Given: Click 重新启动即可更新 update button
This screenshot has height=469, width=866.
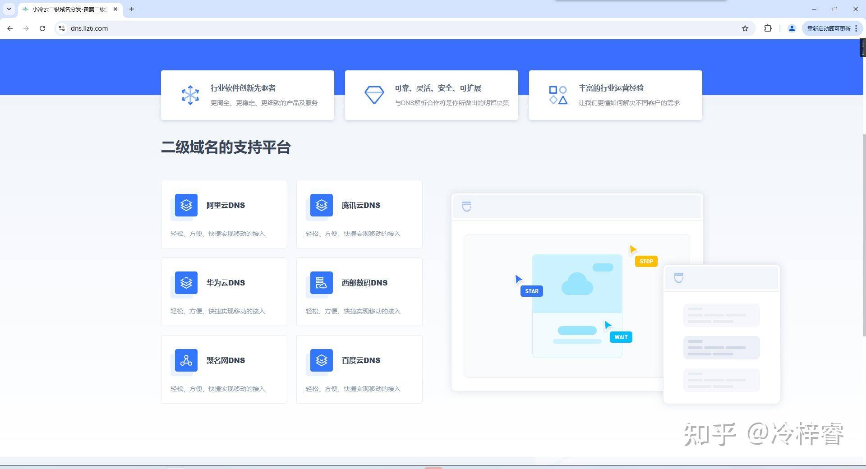Looking at the screenshot, I should (x=829, y=28).
